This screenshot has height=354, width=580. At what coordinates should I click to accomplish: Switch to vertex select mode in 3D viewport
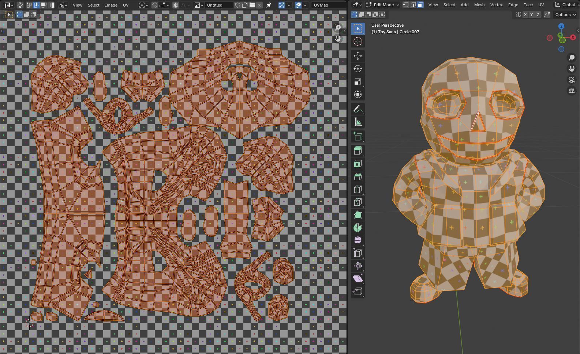pos(406,5)
